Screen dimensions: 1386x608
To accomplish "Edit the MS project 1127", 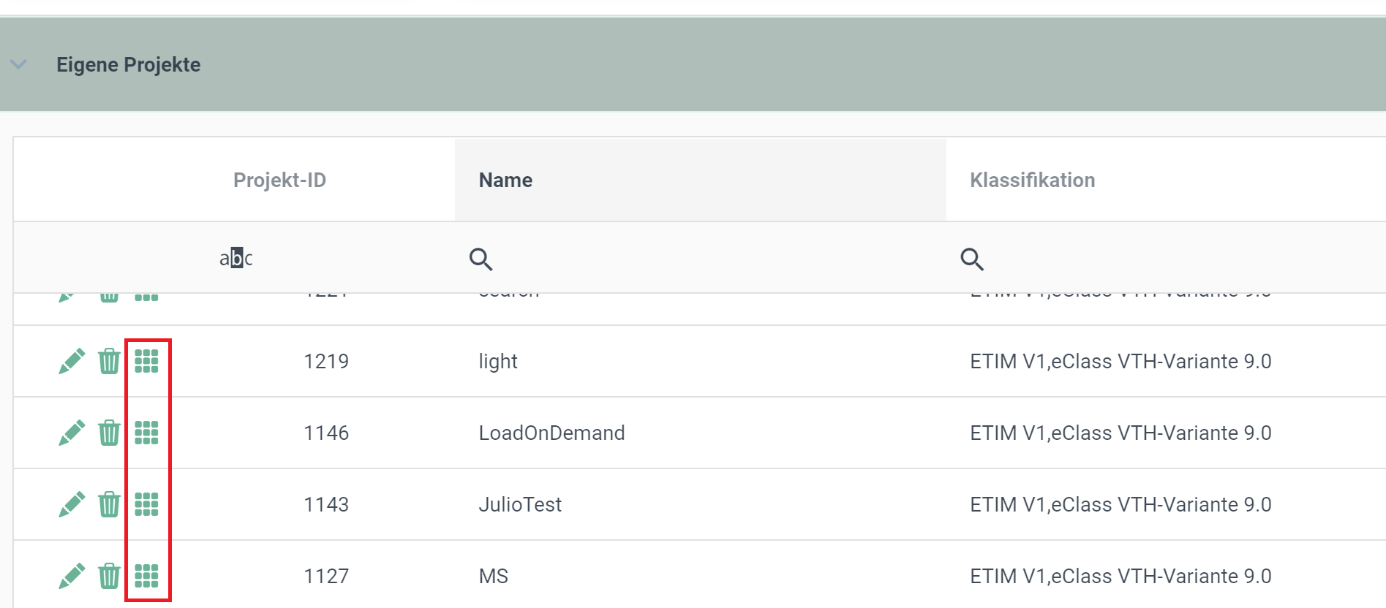I will pyautogui.click(x=72, y=576).
